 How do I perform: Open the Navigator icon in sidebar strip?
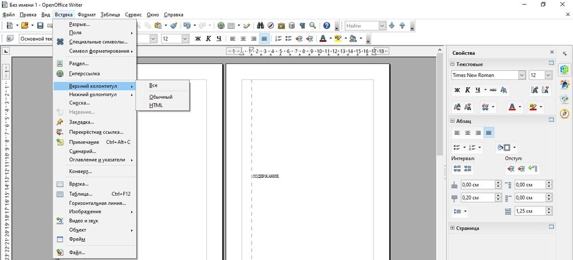coord(564,114)
